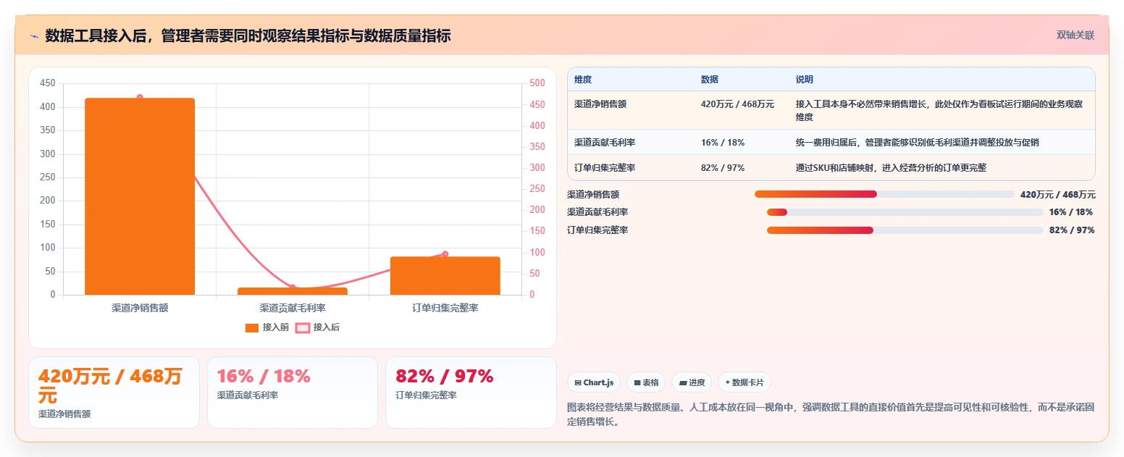Click the Chart.js chip
Viewport: 1124px width, 457px height.
[x=594, y=382]
